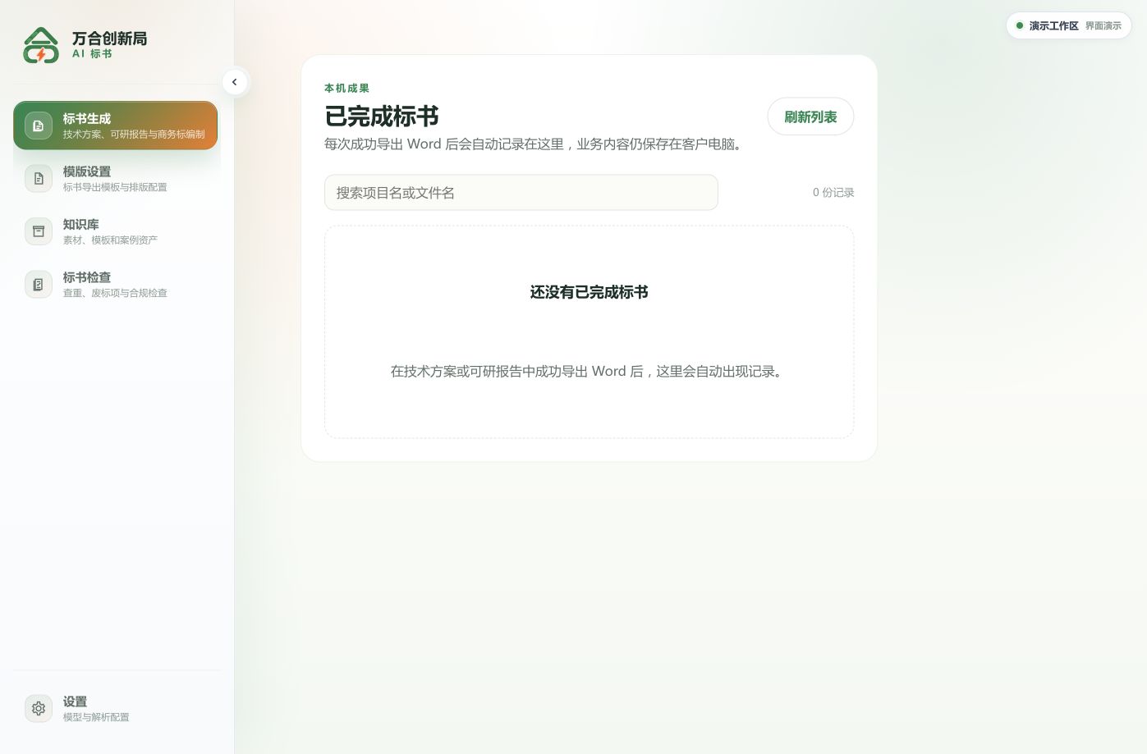Click the 万合创新局 brand name
The height and width of the screenshot is (754, 1147).
[109, 39]
